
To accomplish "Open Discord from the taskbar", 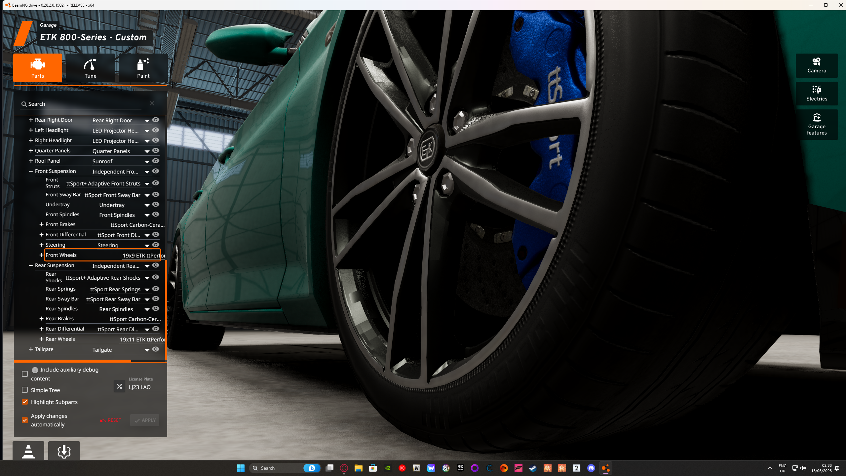I will (x=591, y=468).
